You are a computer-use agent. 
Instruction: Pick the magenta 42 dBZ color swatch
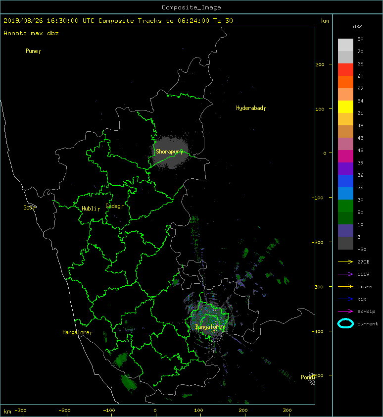point(345,156)
